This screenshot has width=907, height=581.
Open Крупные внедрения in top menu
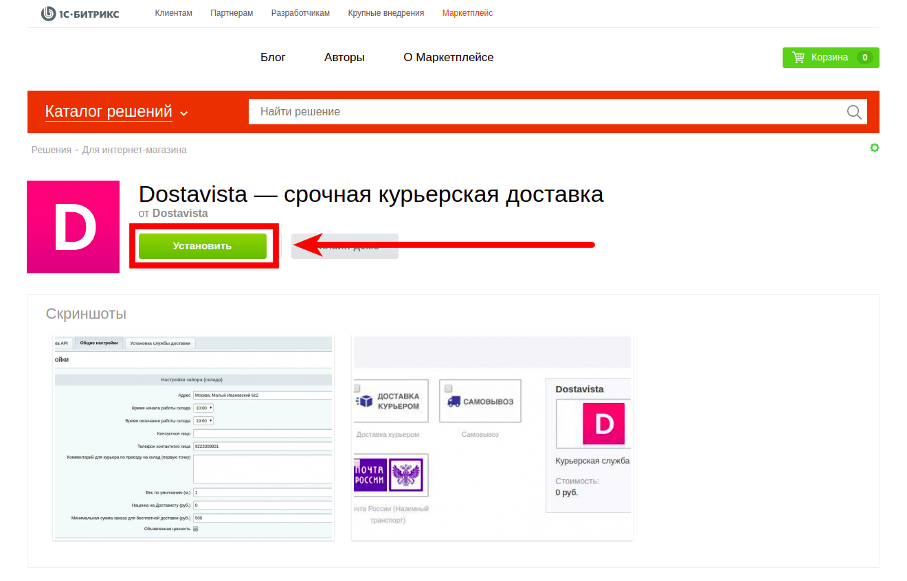[386, 13]
